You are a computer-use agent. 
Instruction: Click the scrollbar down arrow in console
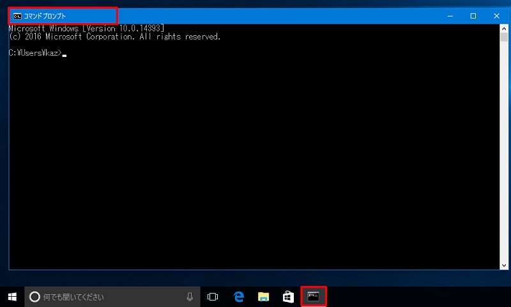(504, 265)
